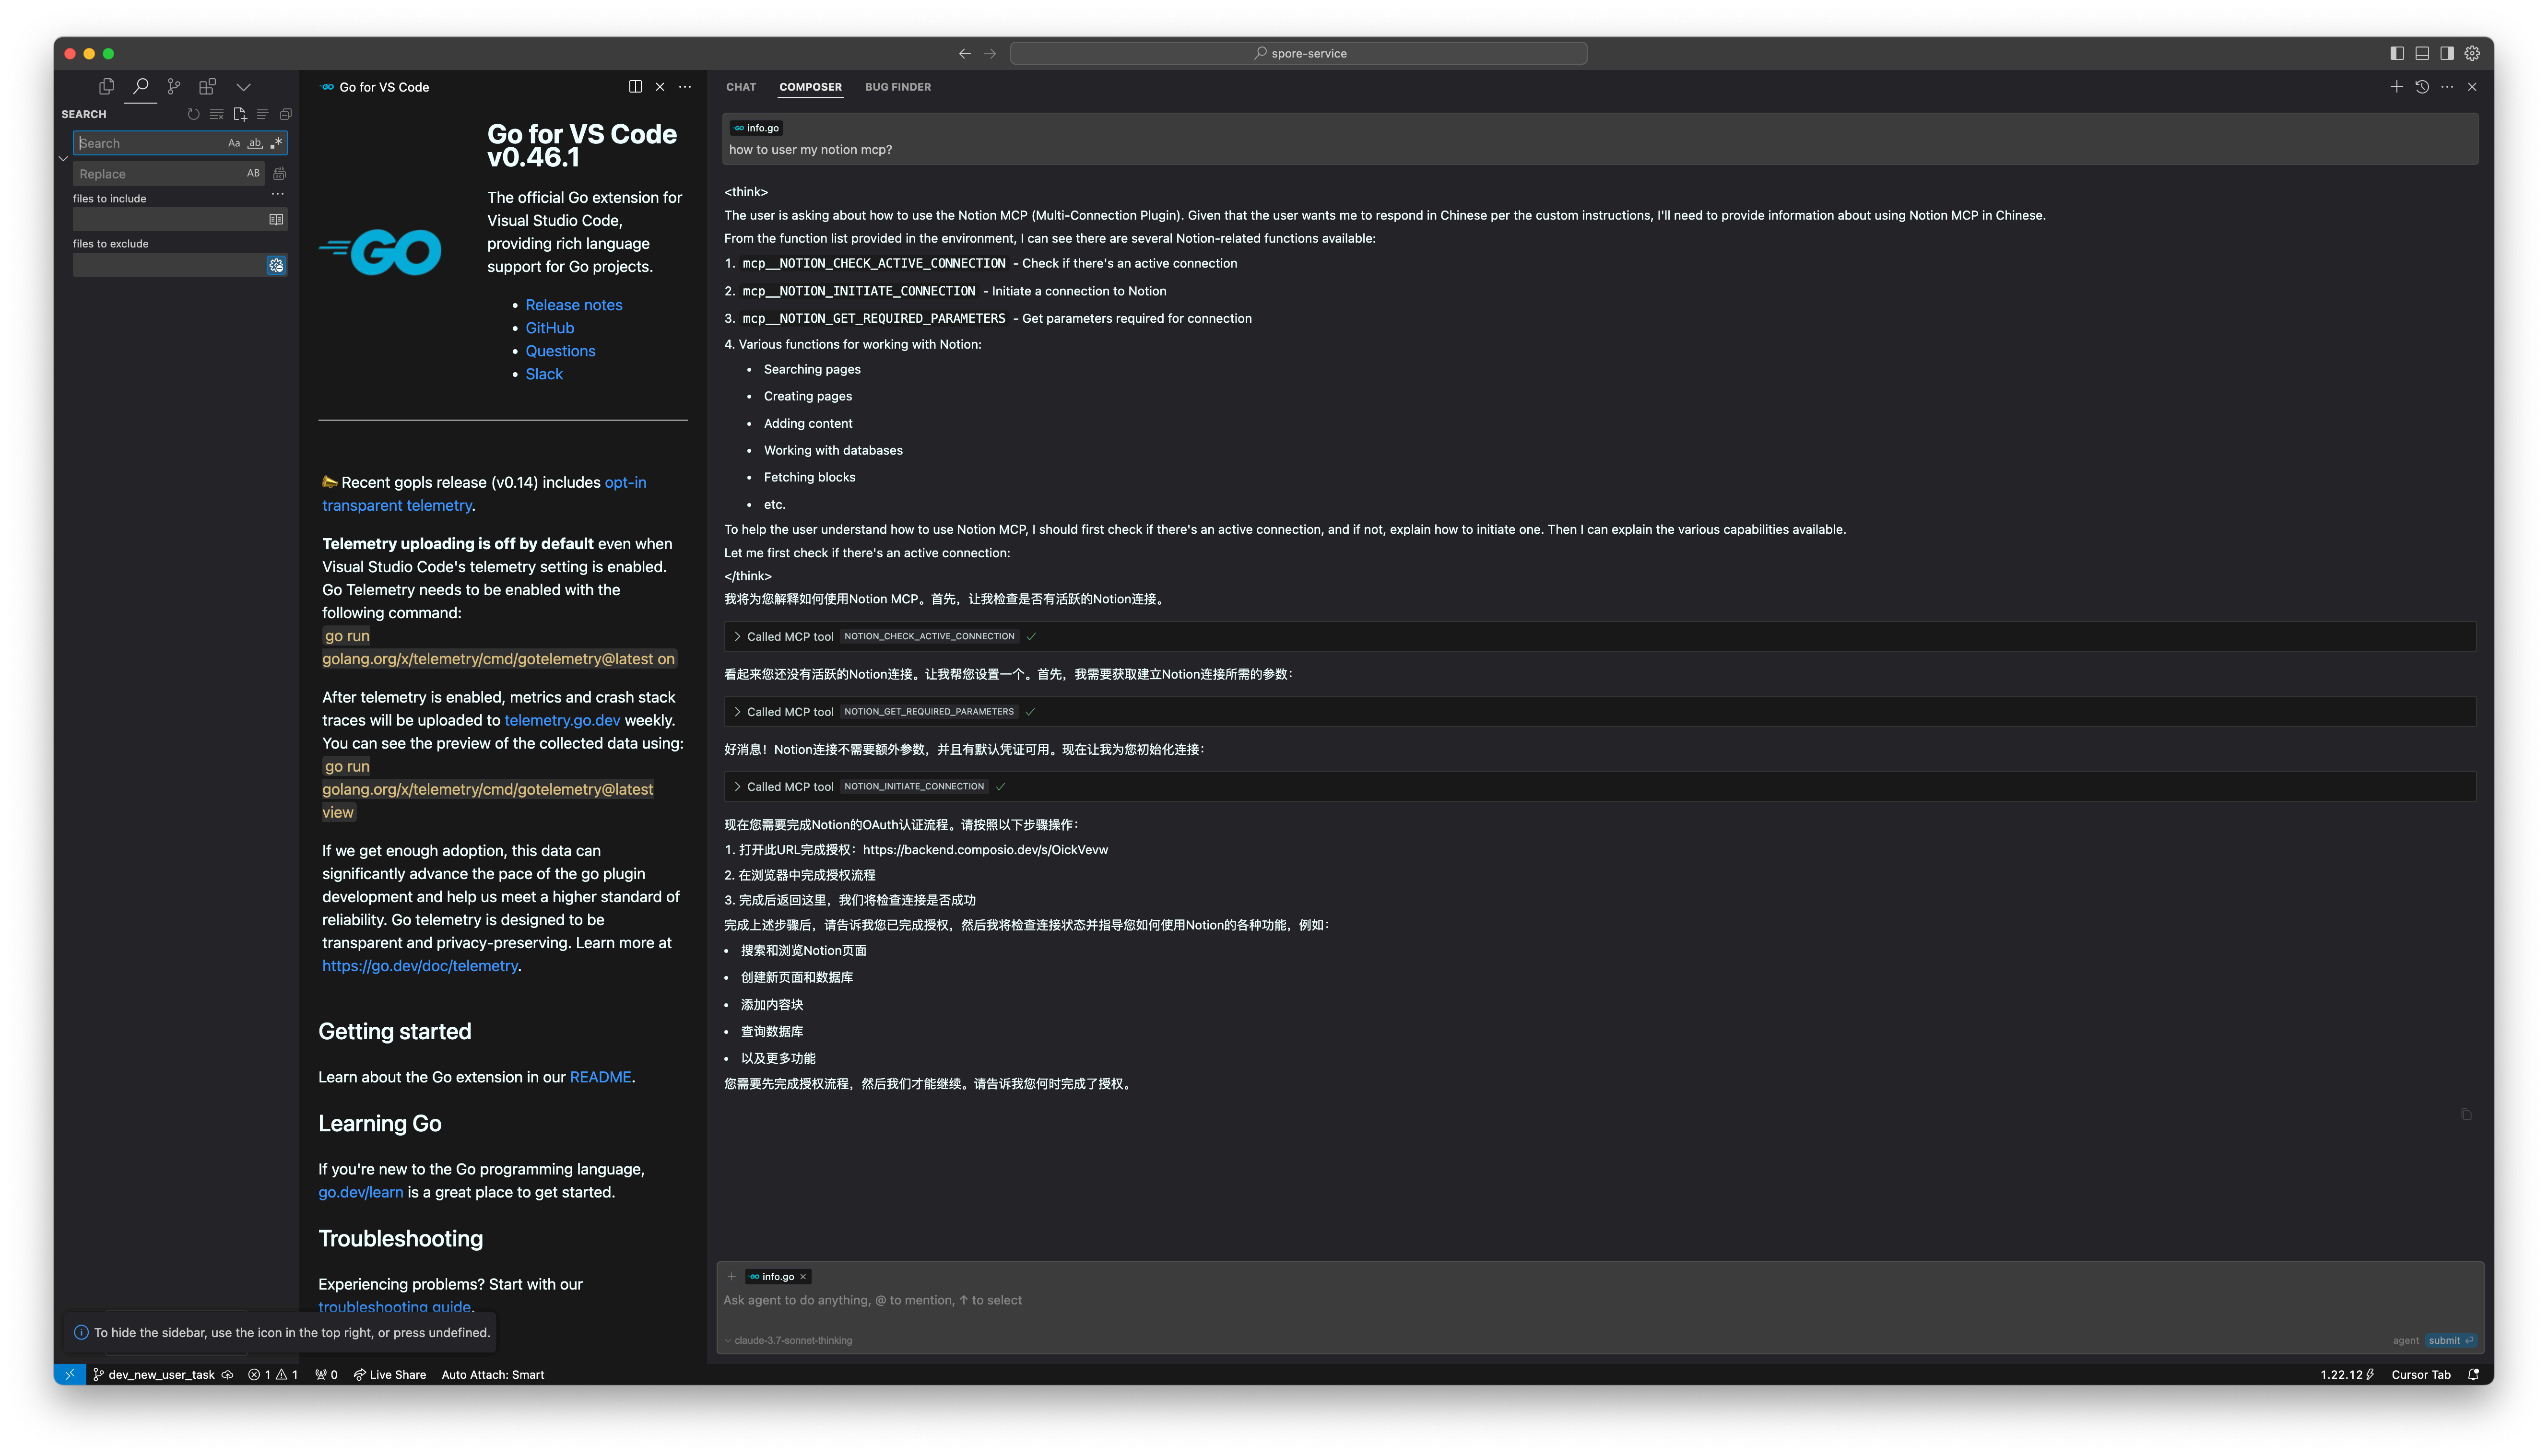Open the Source Control view icon
2548x1456 pixels.
tap(174, 87)
